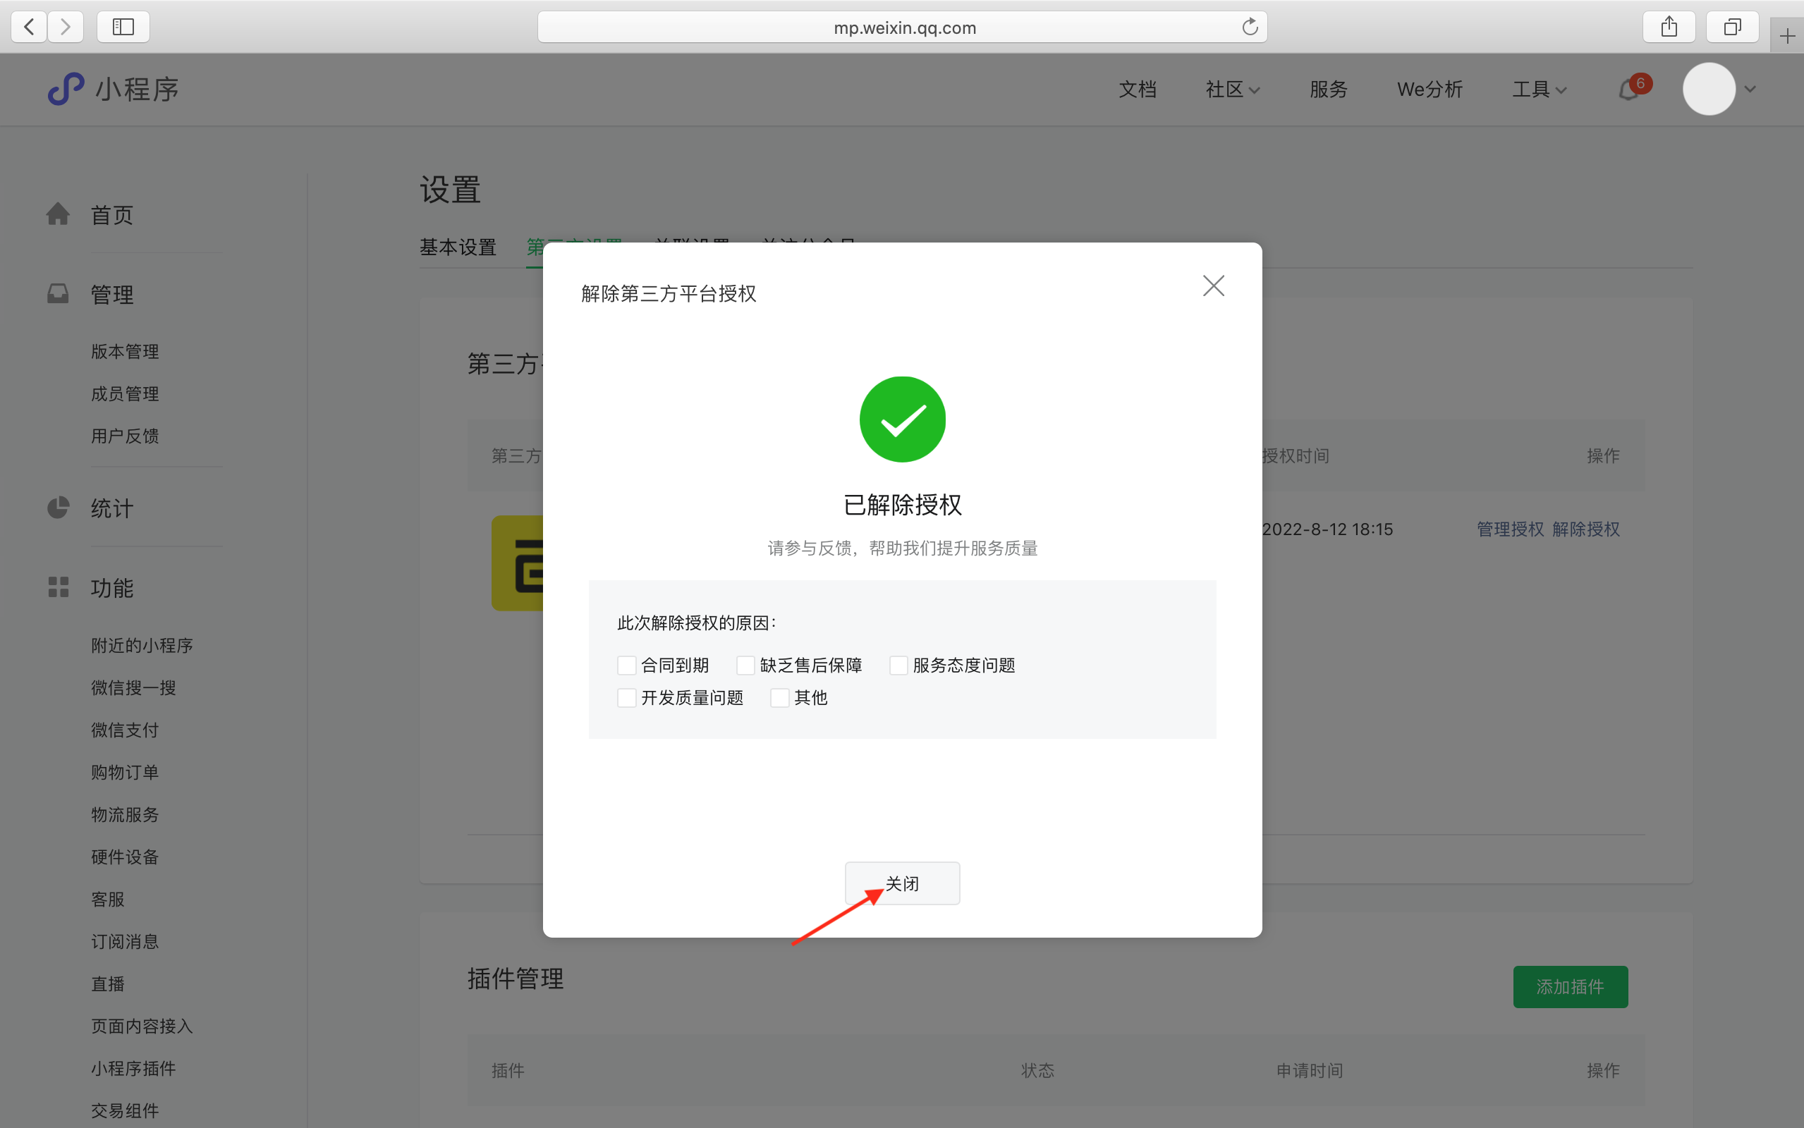Viewport: 1804px width, 1128px height.
Task: Open 订阅消息 in the sidebar
Action: point(125,941)
